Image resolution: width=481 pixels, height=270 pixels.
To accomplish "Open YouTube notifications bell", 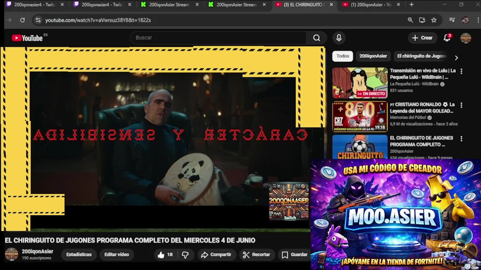I will pos(447,38).
